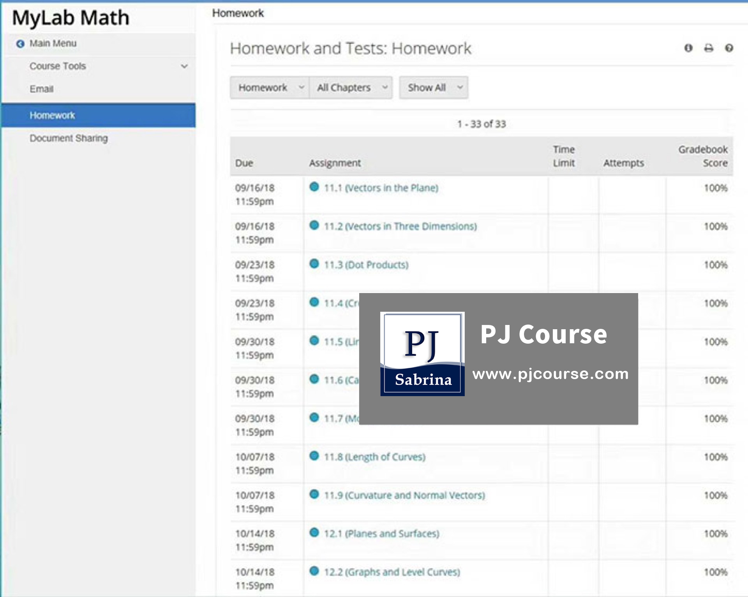Open Document Sharing in the sidebar
Screen dimensions: 748x597
tap(69, 138)
